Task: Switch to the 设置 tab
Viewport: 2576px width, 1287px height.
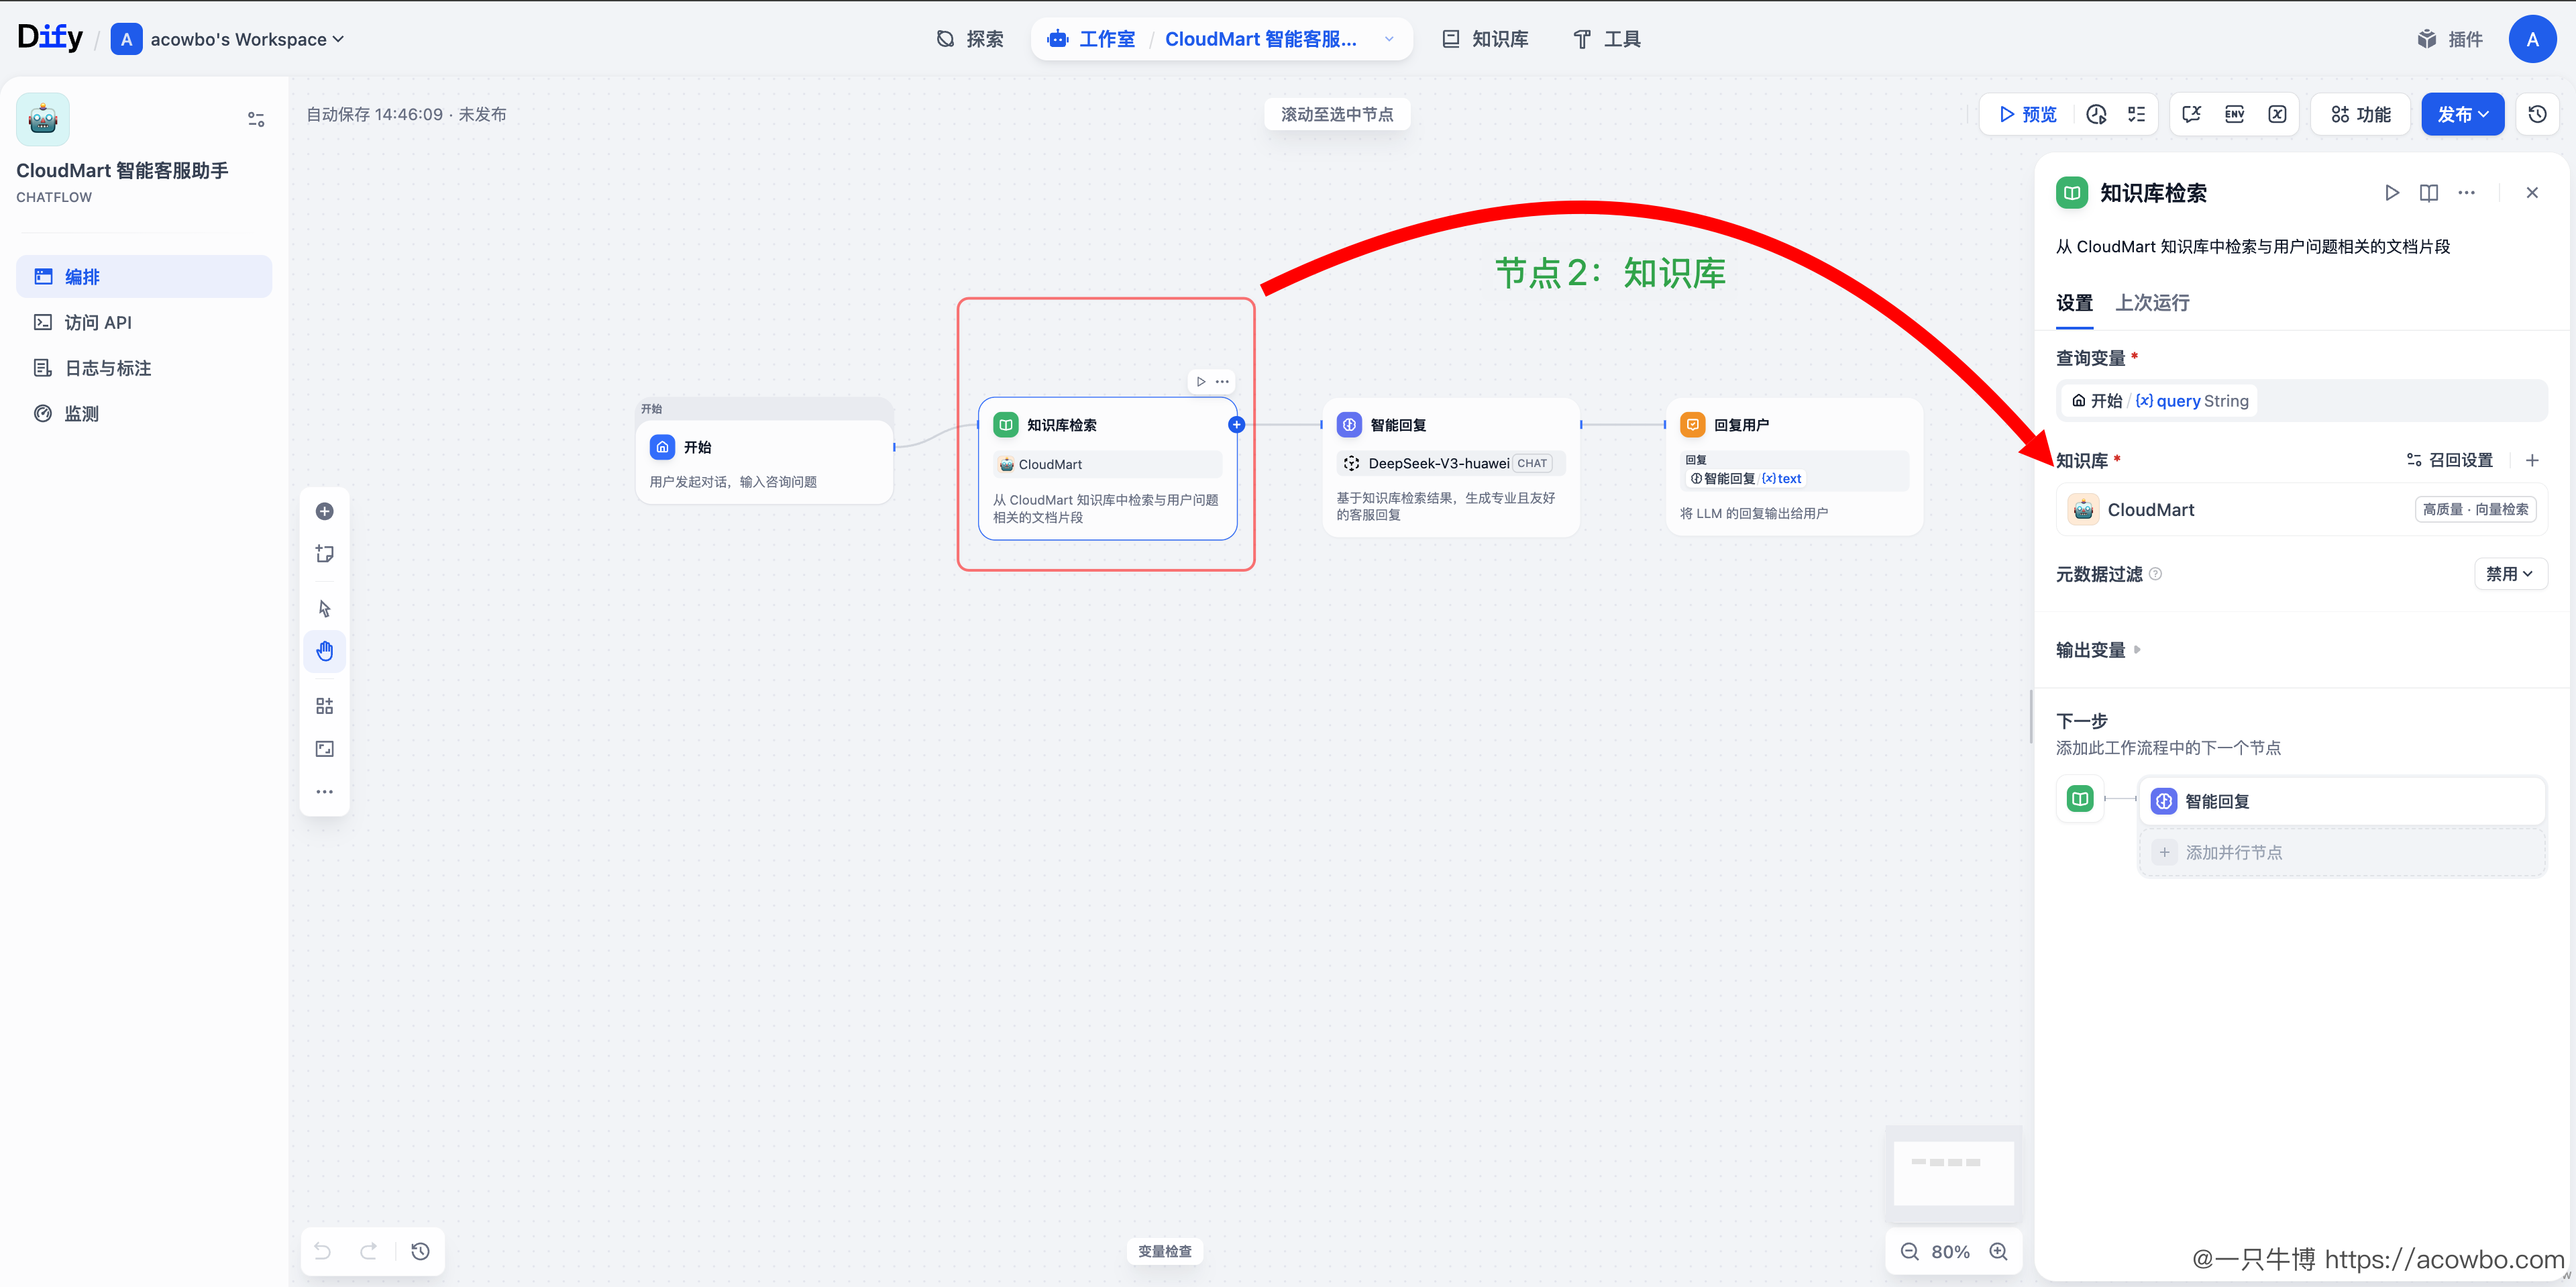Action: 2074,303
